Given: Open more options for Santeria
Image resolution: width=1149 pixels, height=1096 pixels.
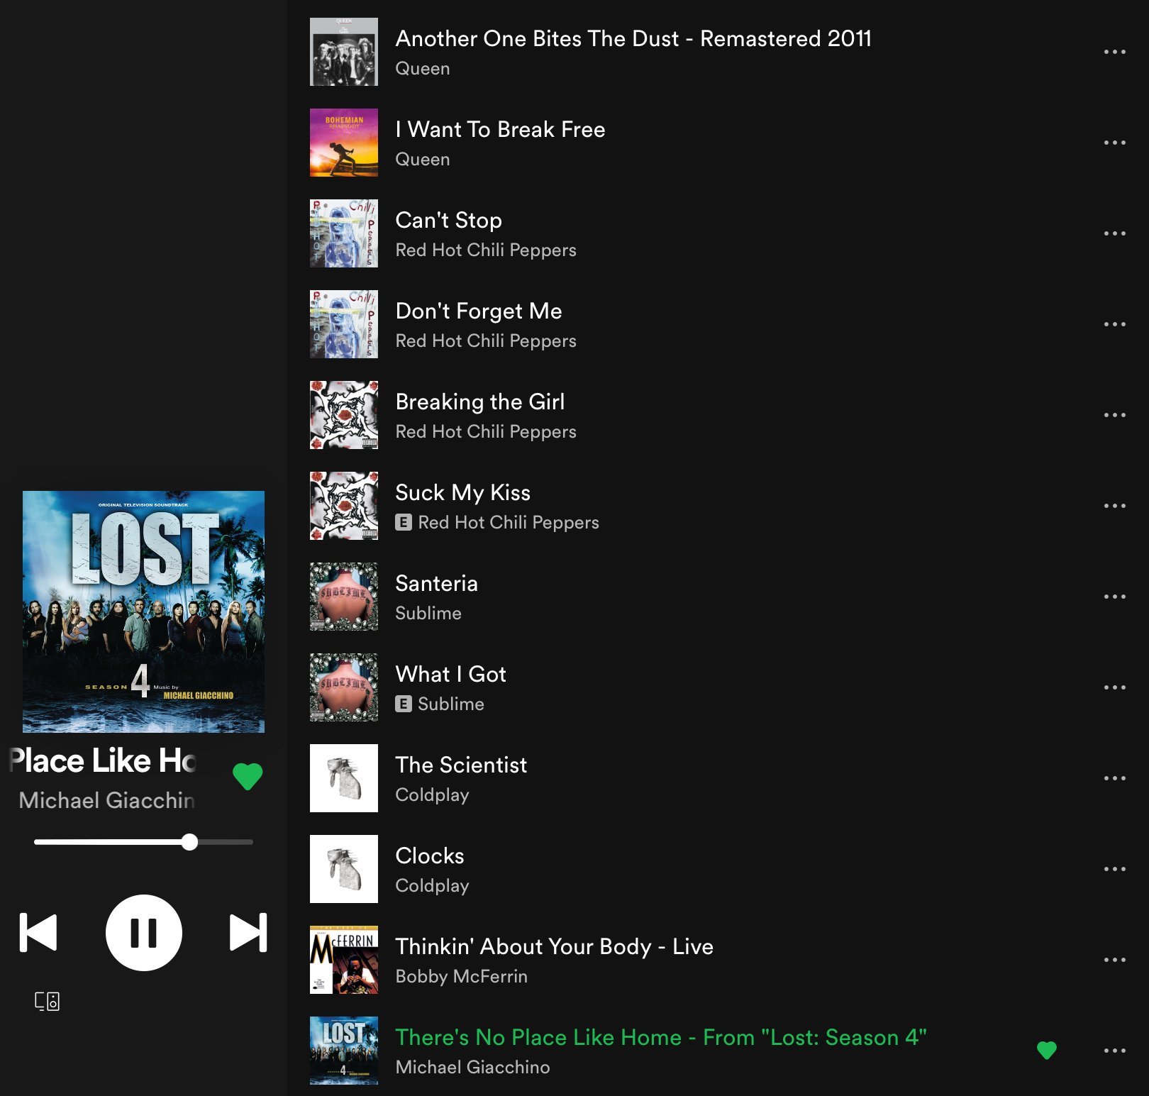Looking at the screenshot, I should 1114,597.
